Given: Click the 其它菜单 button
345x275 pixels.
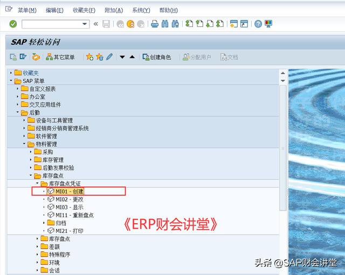Looking at the screenshot, I should pos(60,57).
